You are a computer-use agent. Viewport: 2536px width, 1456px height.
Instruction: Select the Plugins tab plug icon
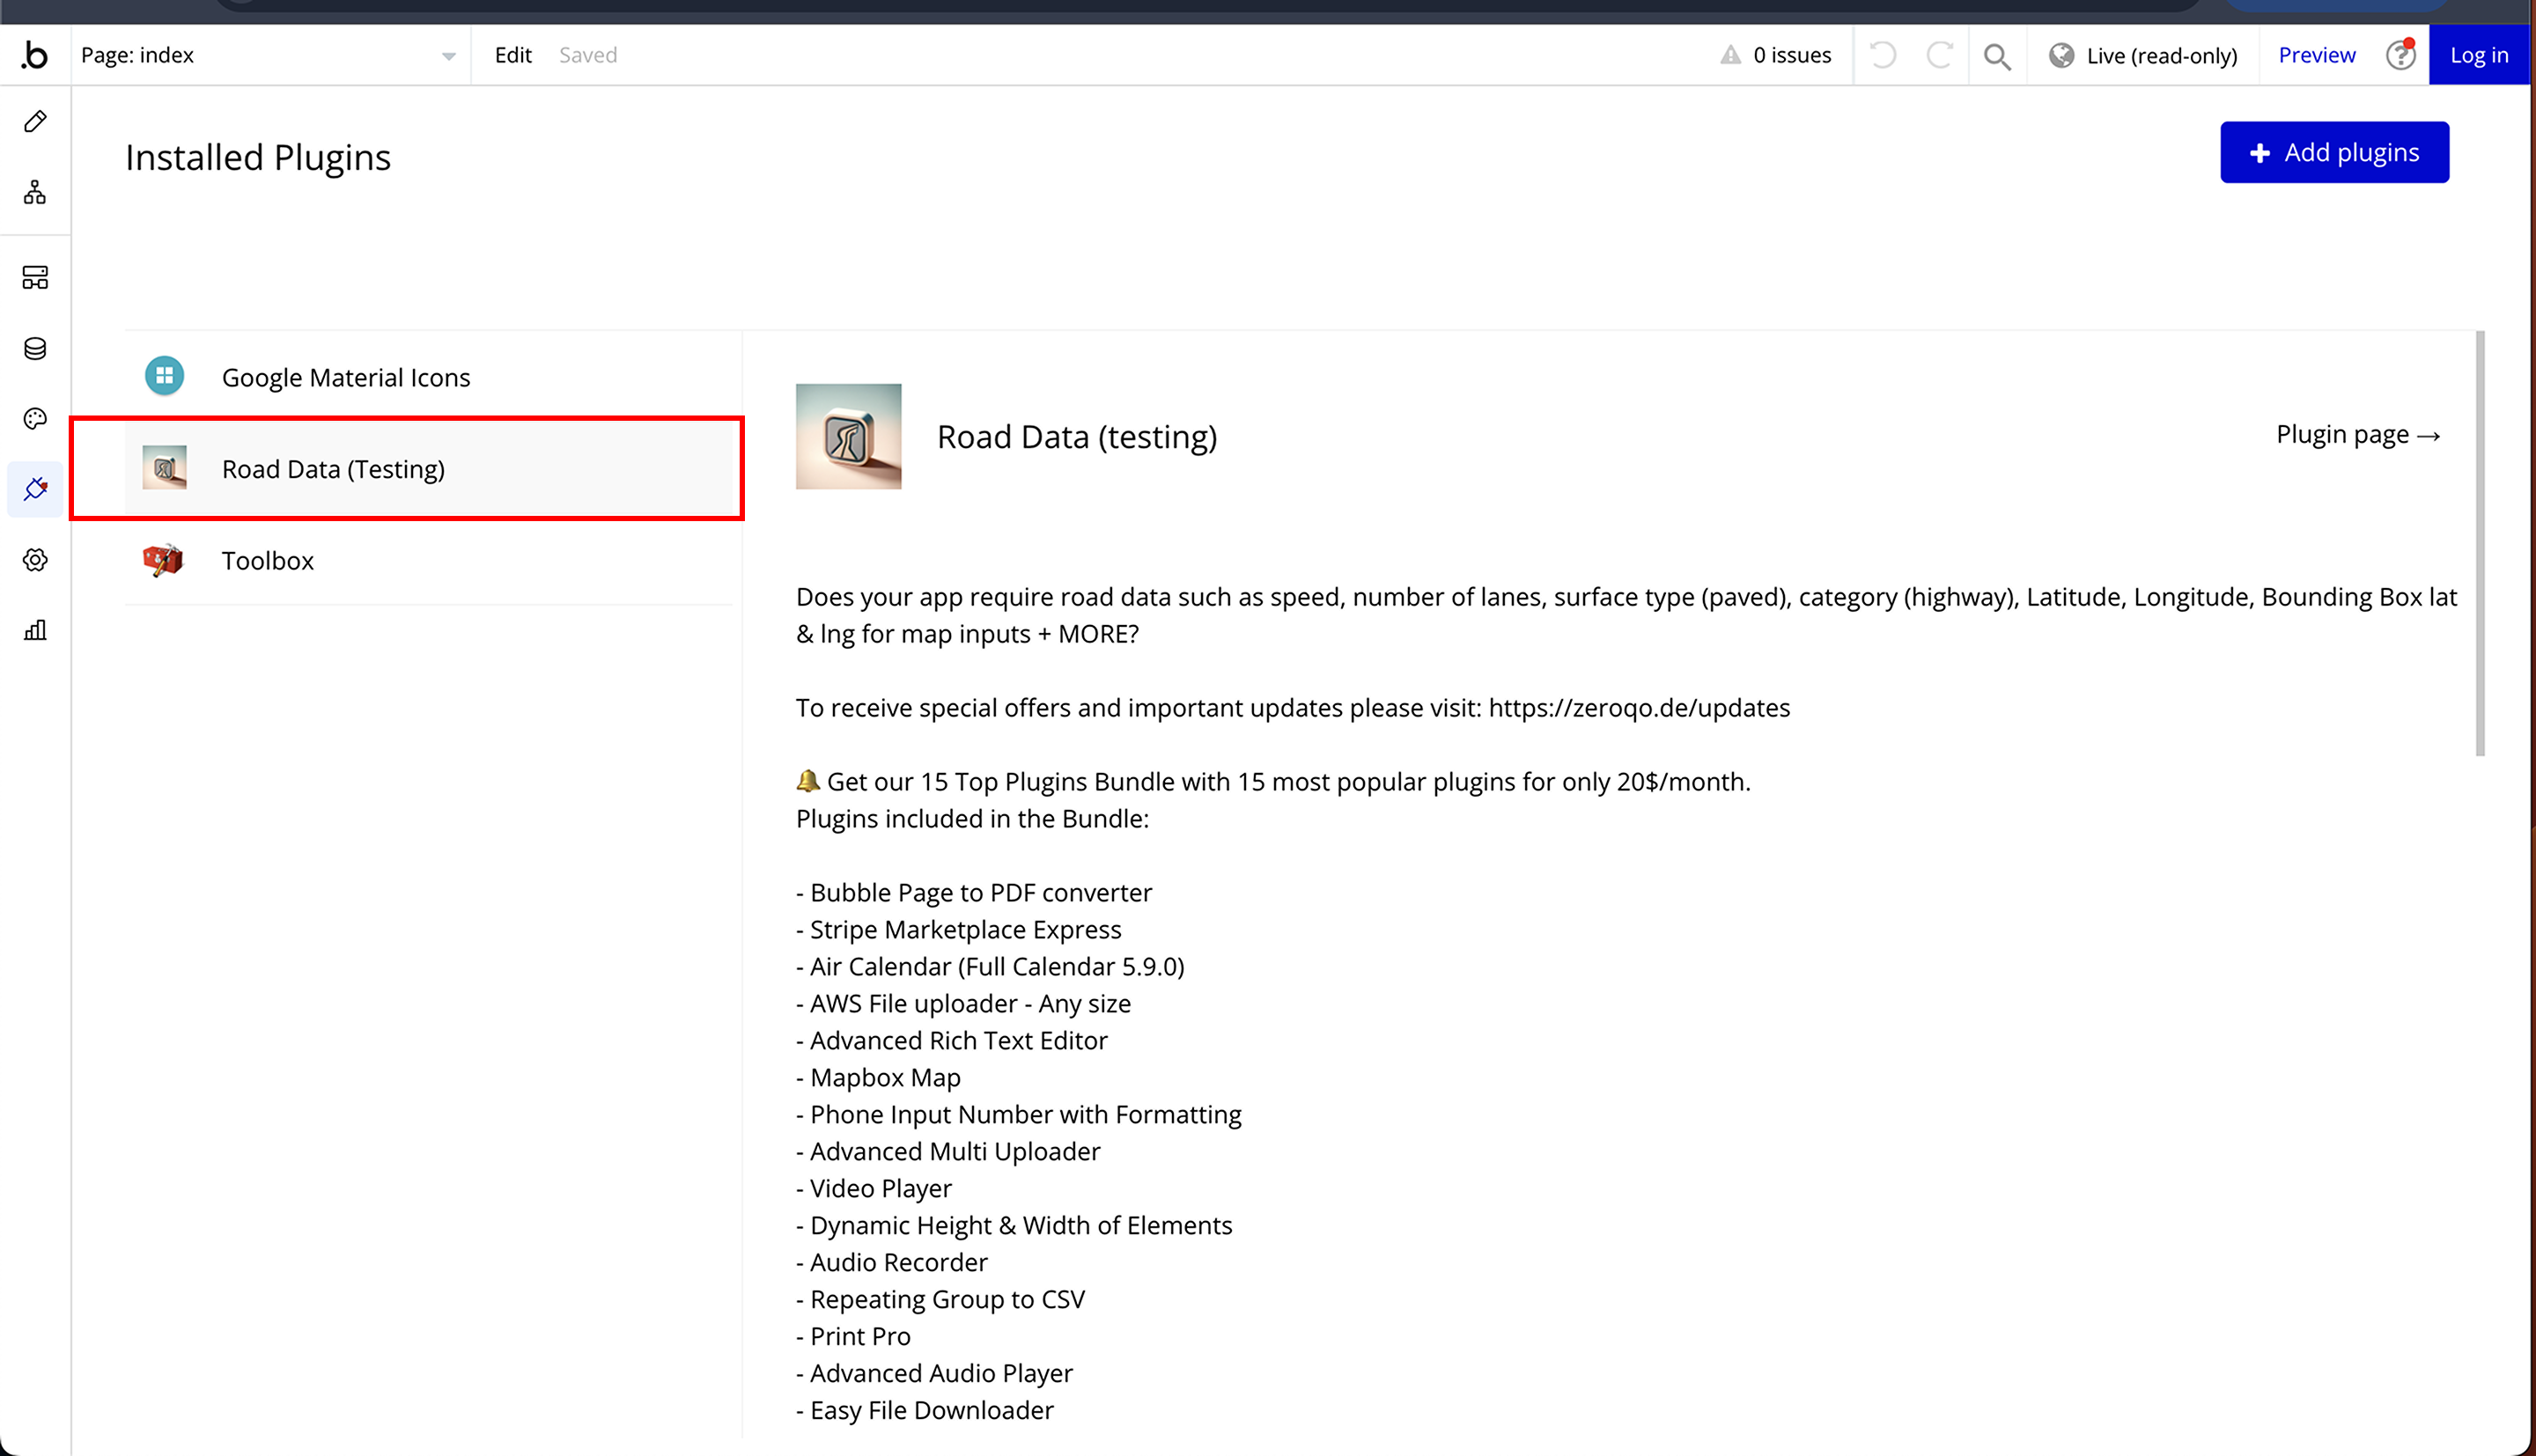(x=35, y=489)
